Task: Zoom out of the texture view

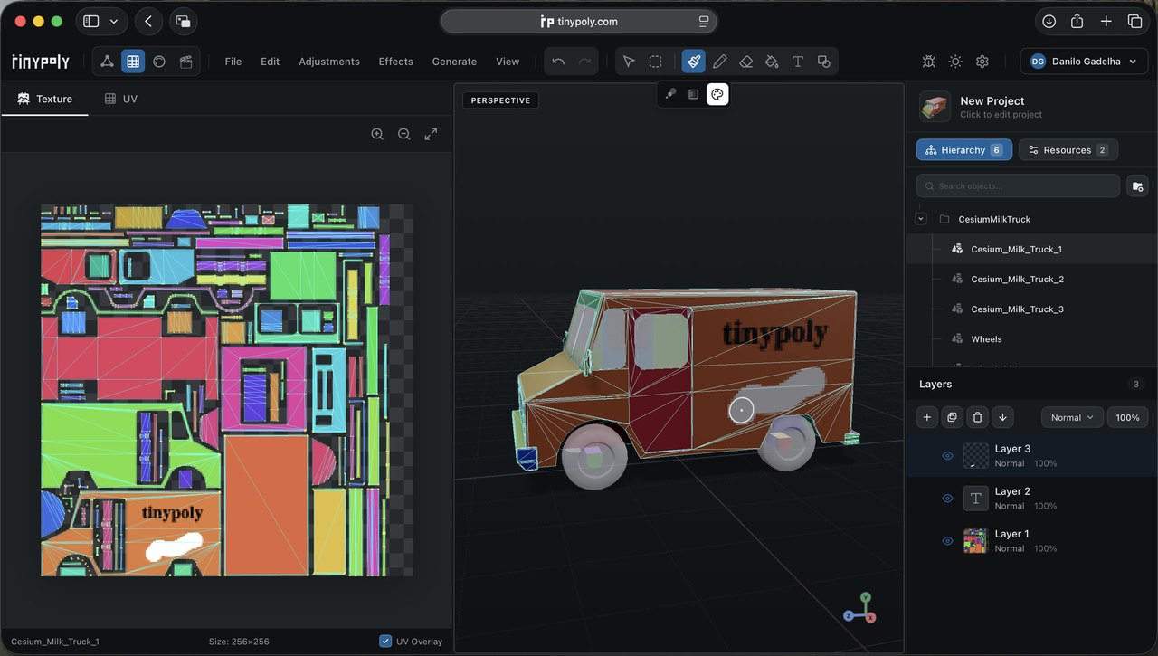Action: [x=404, y=134]
